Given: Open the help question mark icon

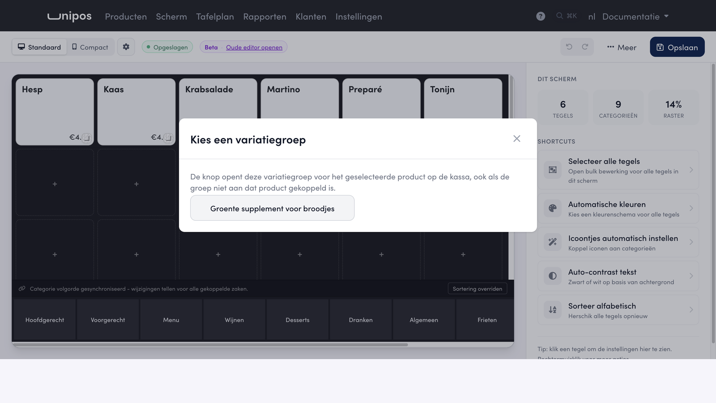Looking at the screenshot, I should coord(541,17).
